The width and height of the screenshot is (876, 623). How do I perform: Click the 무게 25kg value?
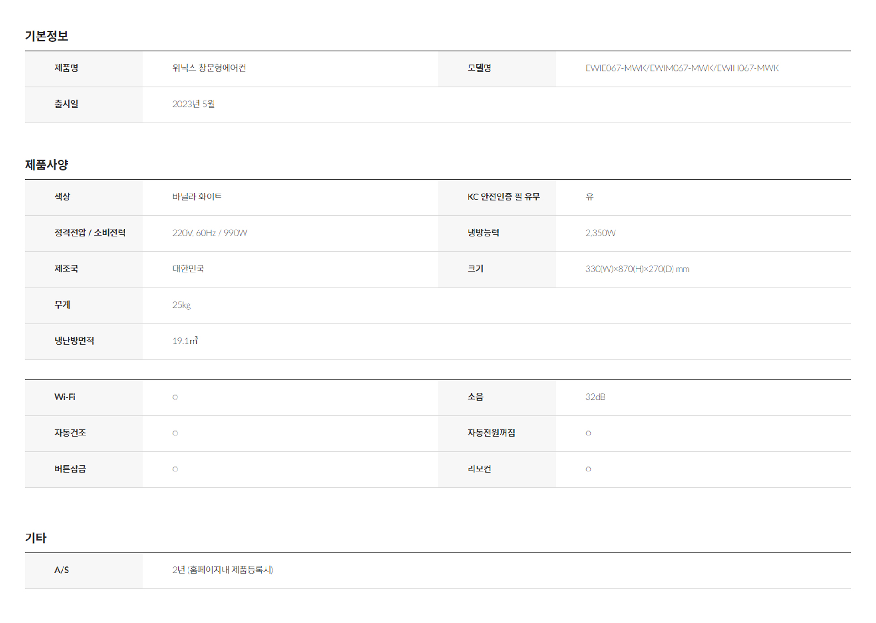click(181, 305)
